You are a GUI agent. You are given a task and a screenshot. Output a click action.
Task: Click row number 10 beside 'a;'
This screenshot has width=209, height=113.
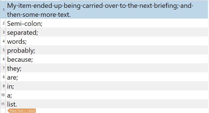coord(3,95)
